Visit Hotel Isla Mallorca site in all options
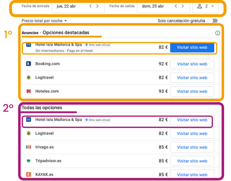The width and height of the screenshot is (231, 181). (x=192, y=120)
